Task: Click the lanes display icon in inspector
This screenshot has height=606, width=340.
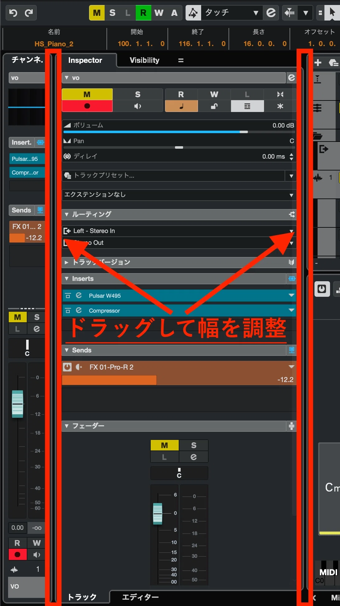Action: pyautogui.click(x=247, y=106)
